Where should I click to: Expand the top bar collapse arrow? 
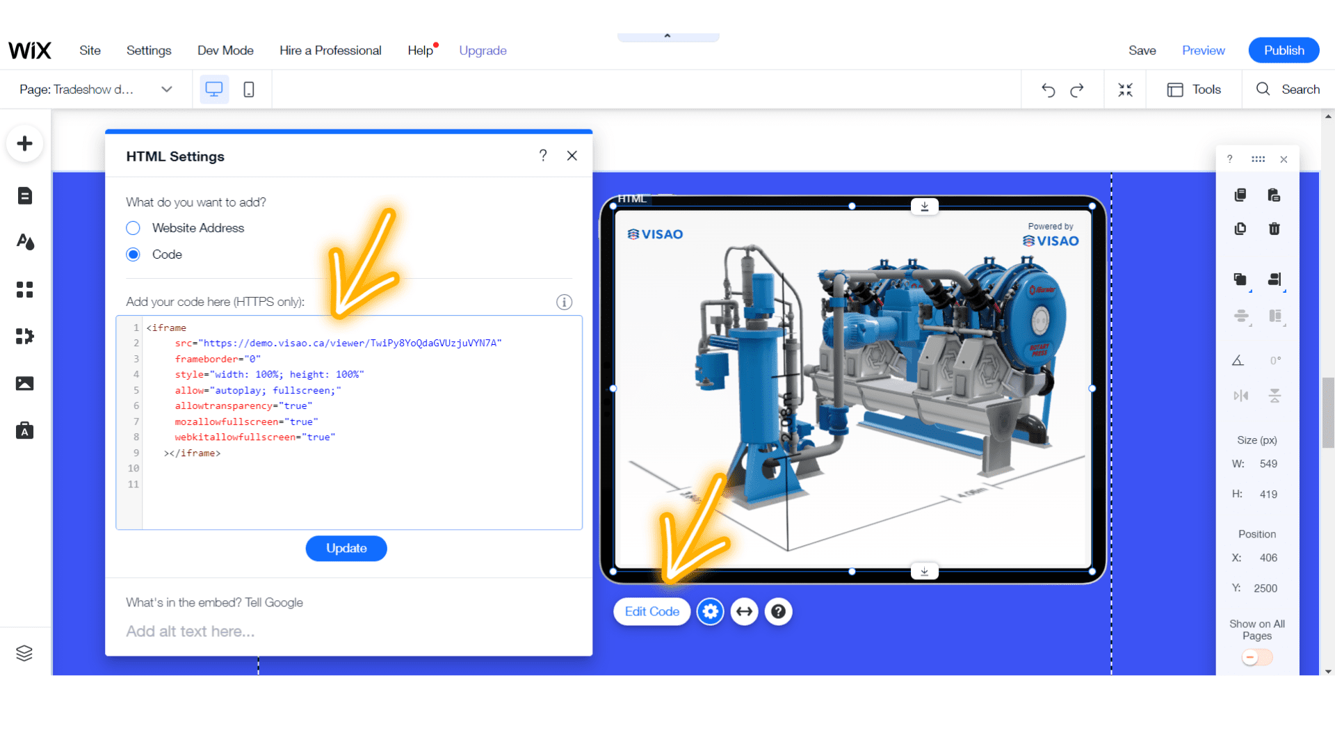point(667,36)
